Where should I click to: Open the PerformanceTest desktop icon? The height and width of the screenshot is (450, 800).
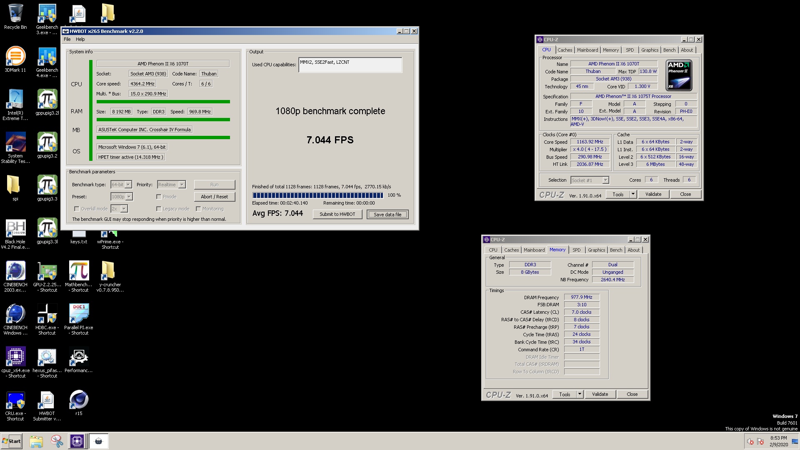(x=79, y=360)
